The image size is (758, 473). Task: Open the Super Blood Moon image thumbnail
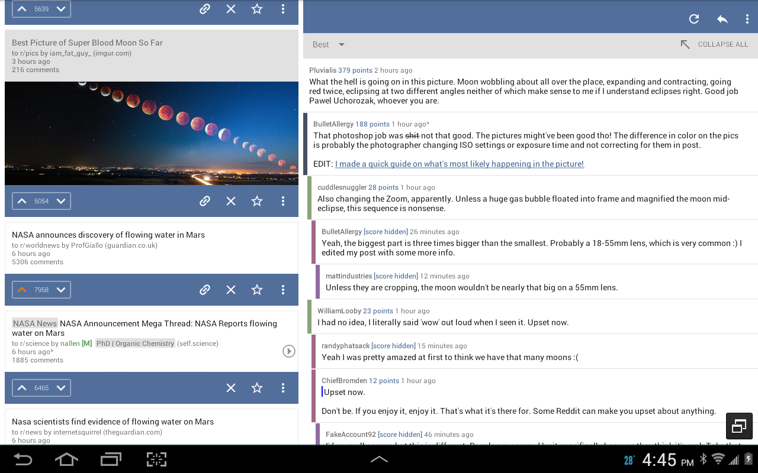click(152, 133)
